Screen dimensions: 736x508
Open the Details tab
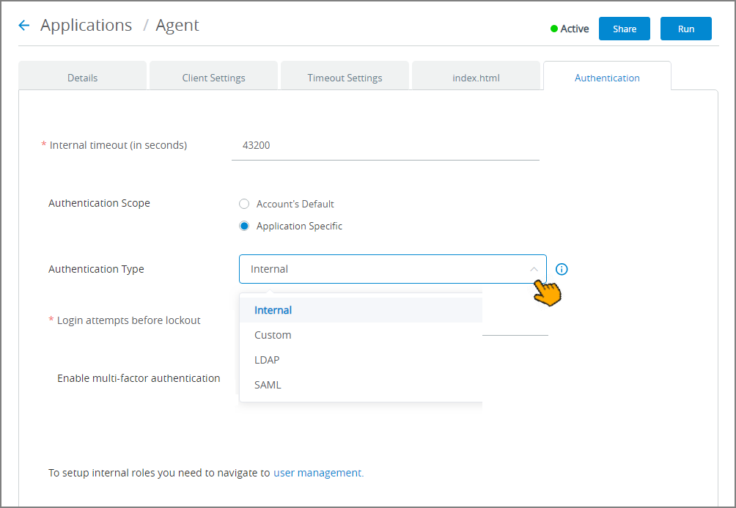point(83,76)
